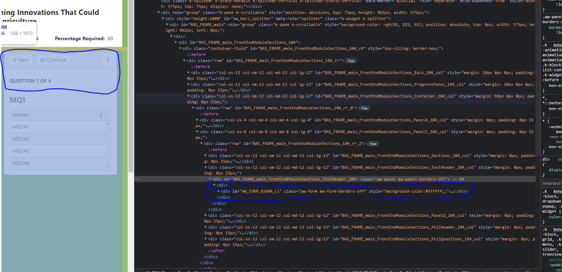Select answer row MQ1A4
The height and width of the screenshot is (272, 562).
point(57,163)
